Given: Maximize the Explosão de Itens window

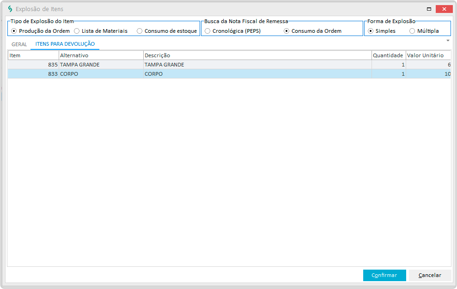Looking at the screenshot, I should pos(429,9).
